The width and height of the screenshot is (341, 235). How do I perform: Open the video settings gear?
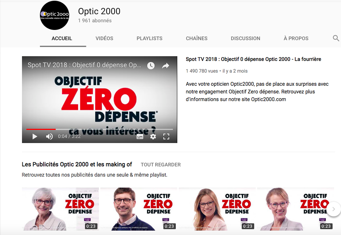coord(153,136)
